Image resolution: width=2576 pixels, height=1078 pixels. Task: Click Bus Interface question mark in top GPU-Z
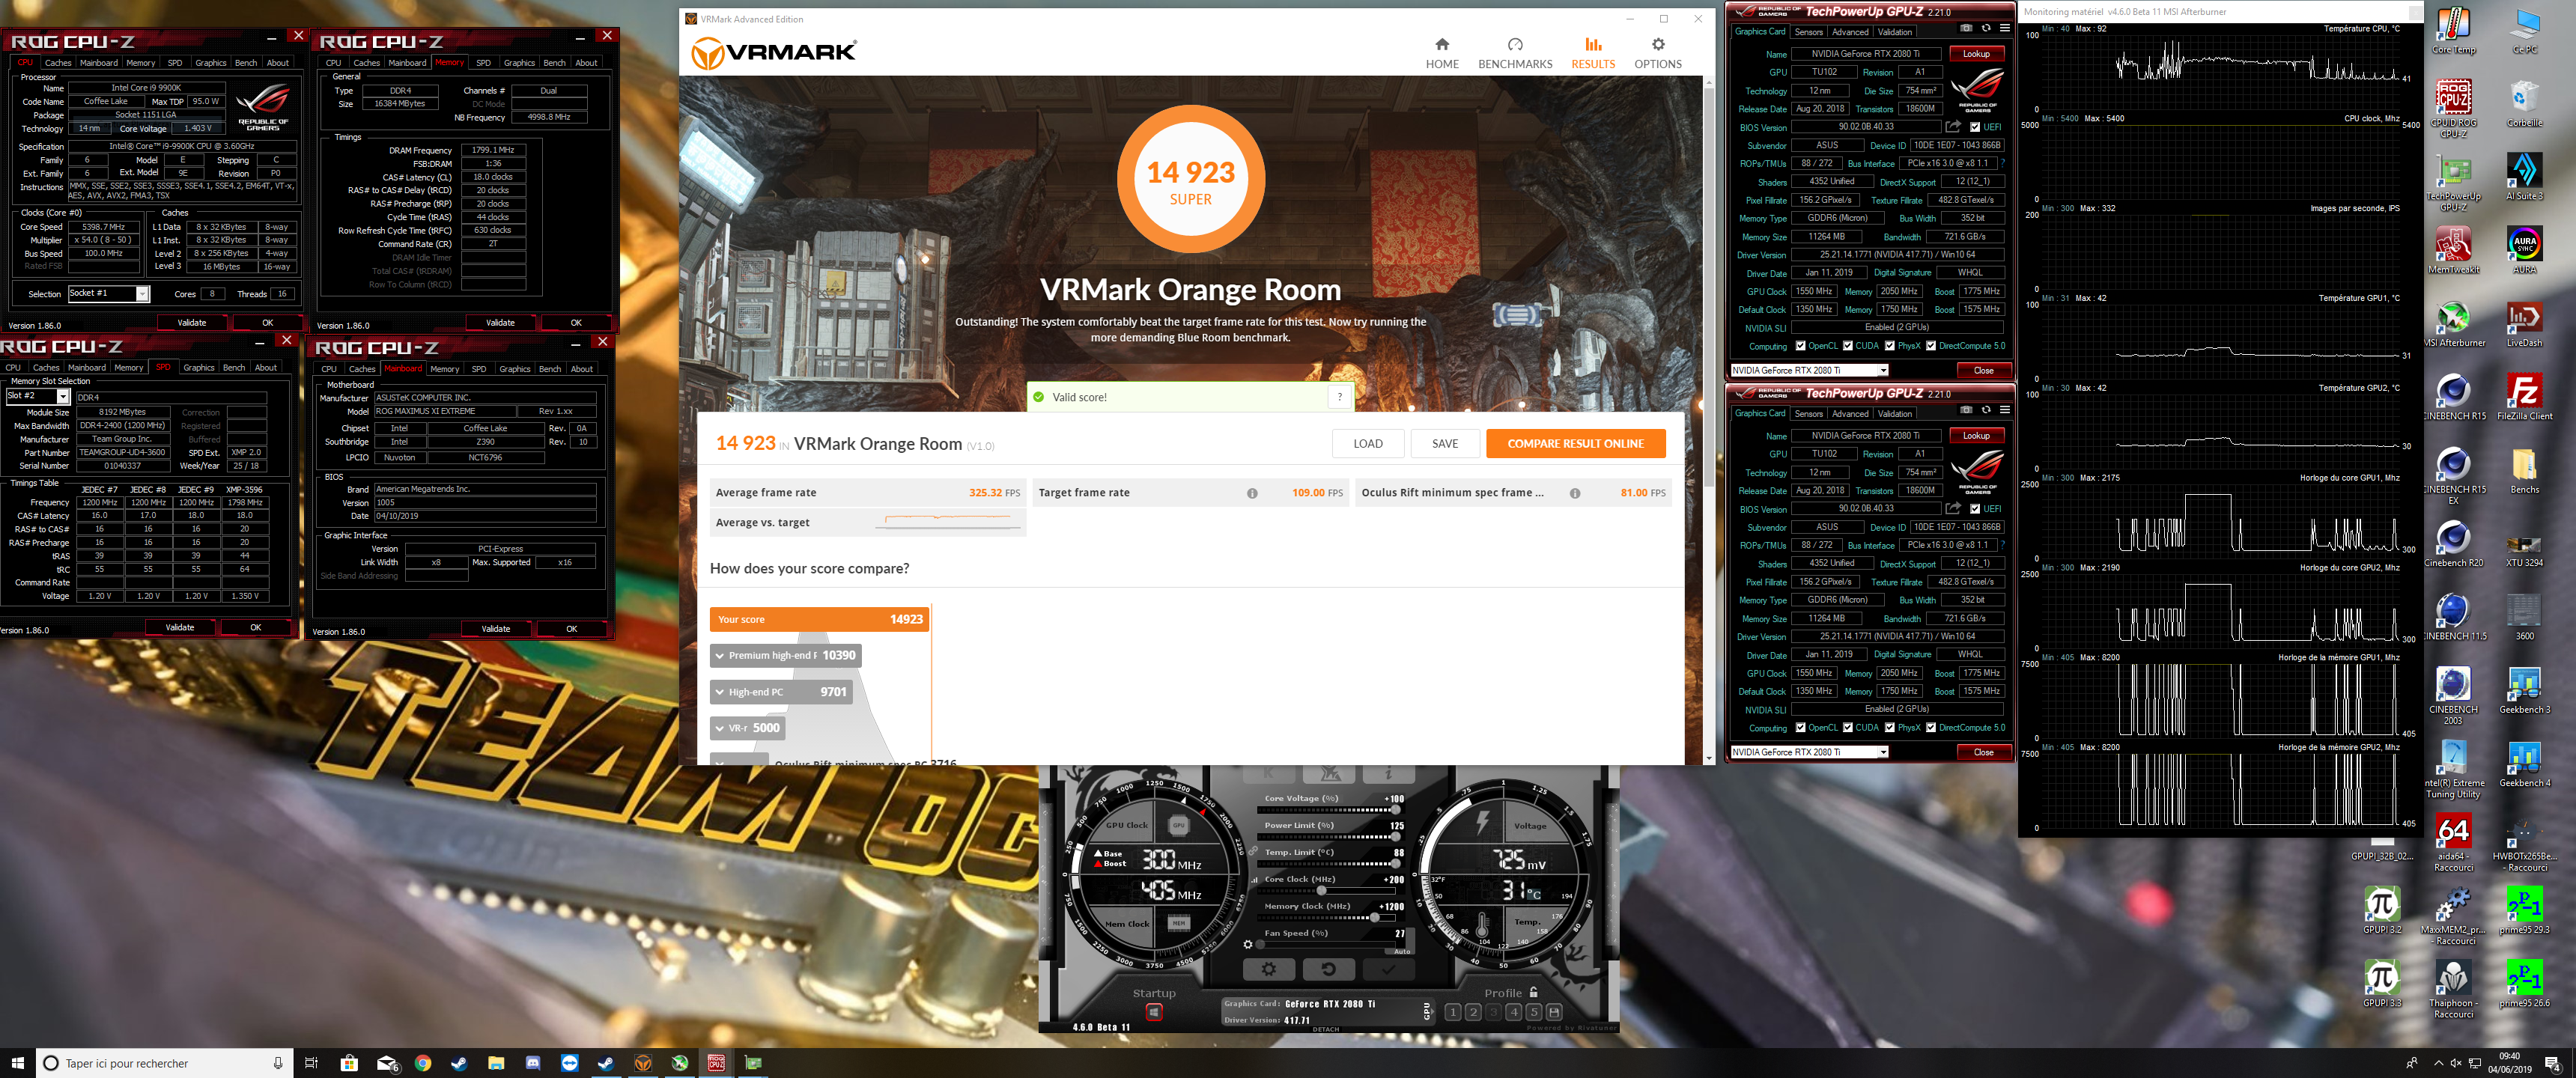(x=2003, y=163)
